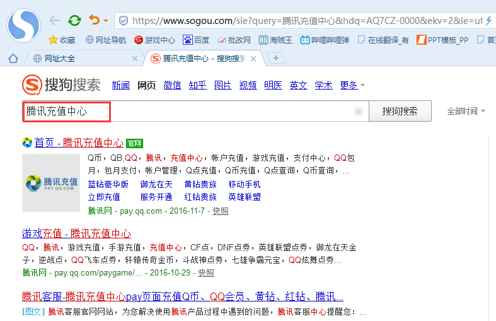Click the security shield icon in address bar
The width and height of the screenshot is (496, 321).
[x=124, y=21]
